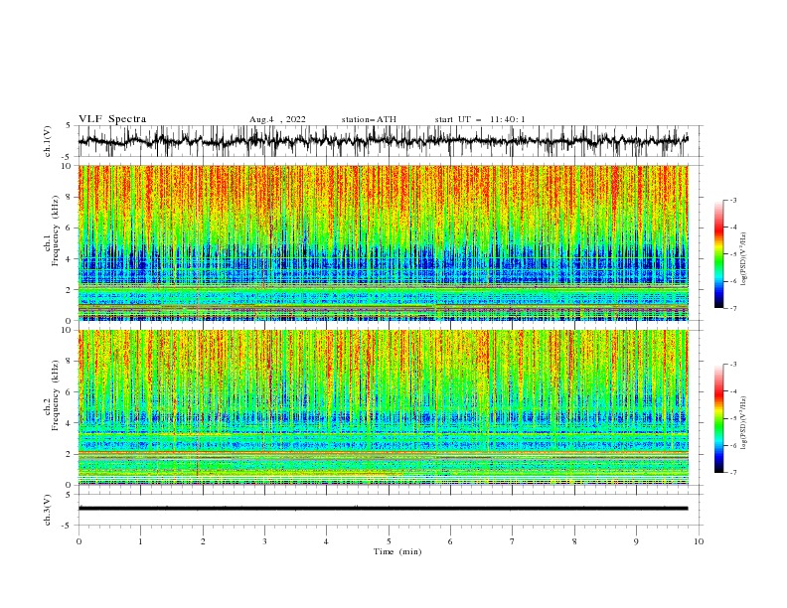Click the ch.2 PSD color scale bar
The image size is (787, 608).
tap(718, 418)
